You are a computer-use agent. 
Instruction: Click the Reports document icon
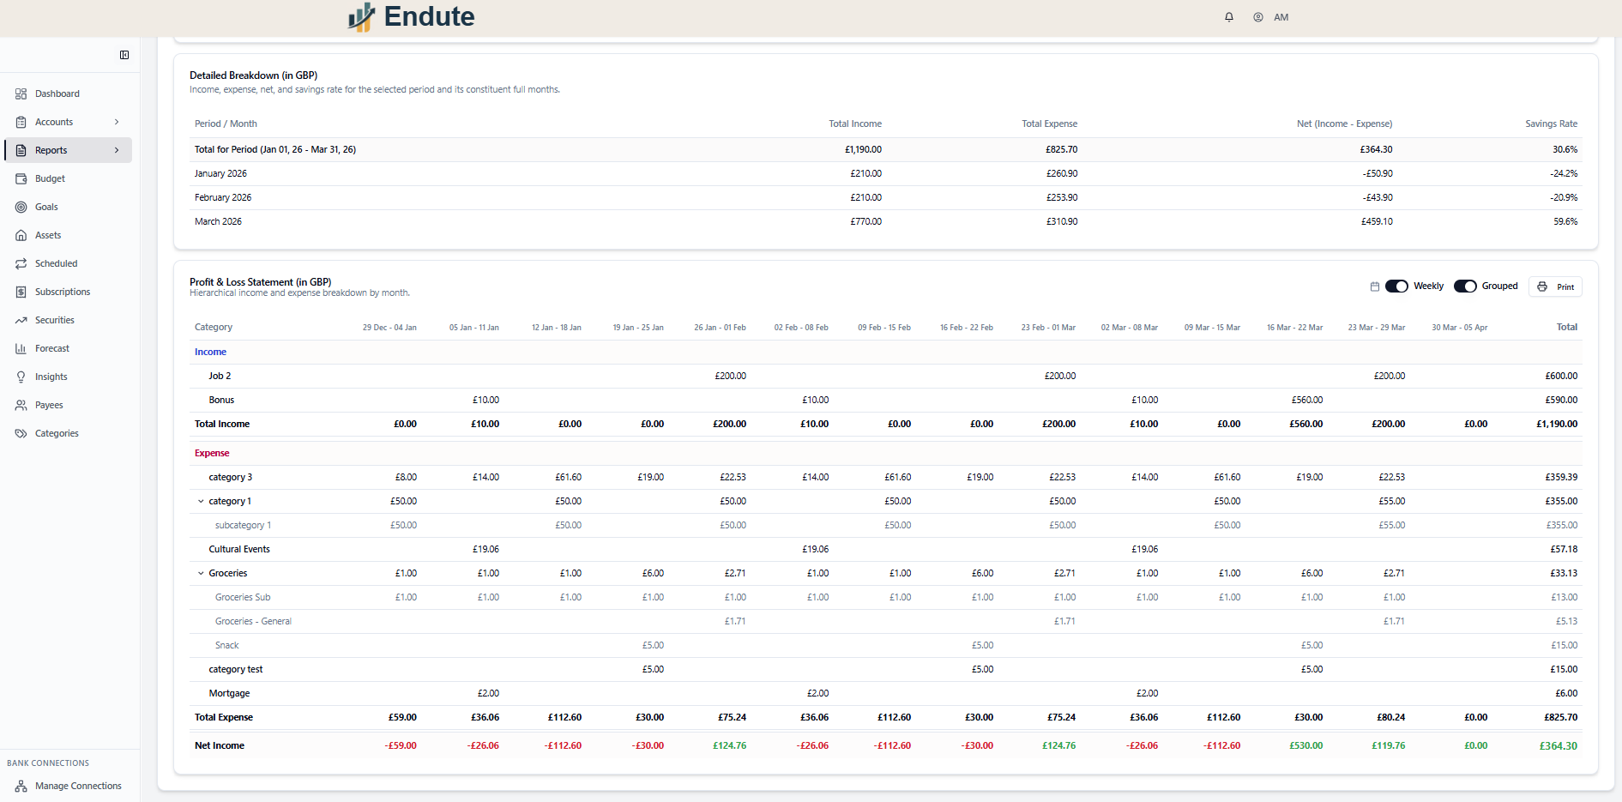pyautogui.click(x=21, y=150)
